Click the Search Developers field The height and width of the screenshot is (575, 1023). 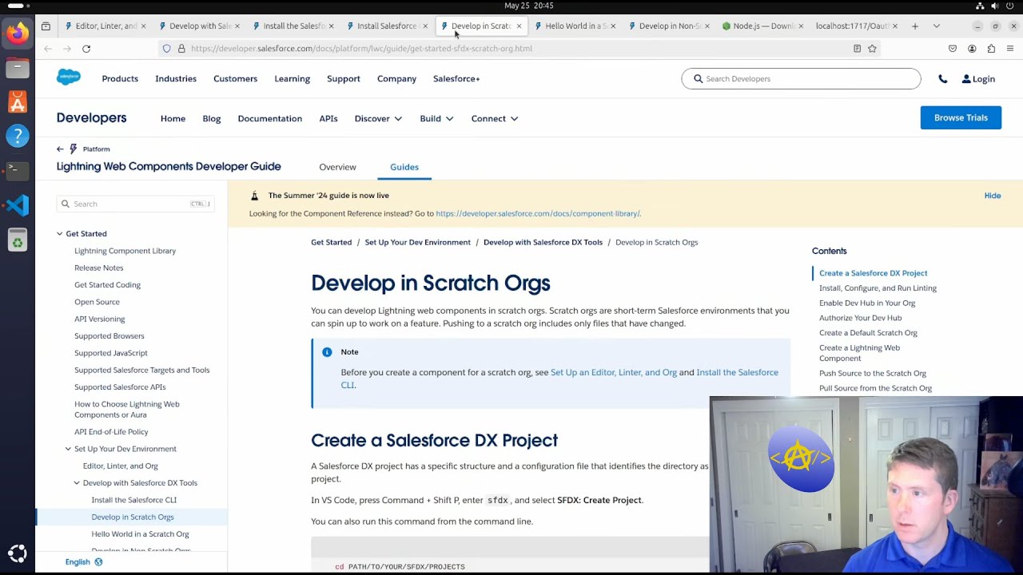click(801, 79)
